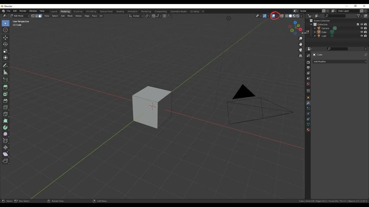Switch to the Sculpting workspace tab

pos(78,11)
